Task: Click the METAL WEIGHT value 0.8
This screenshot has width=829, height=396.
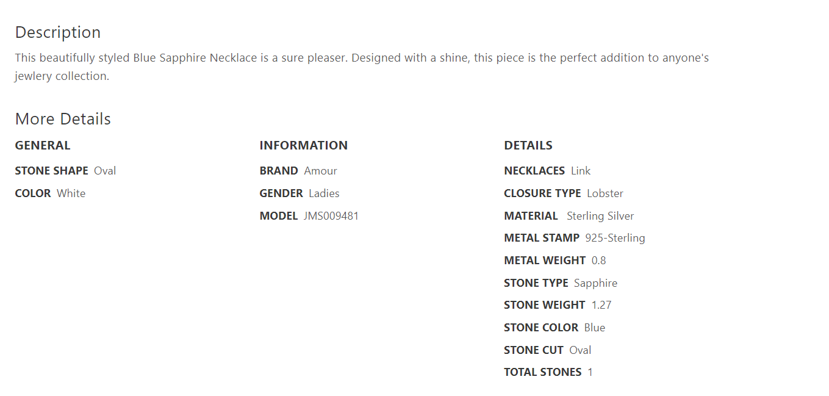Action: coord(599,261)
